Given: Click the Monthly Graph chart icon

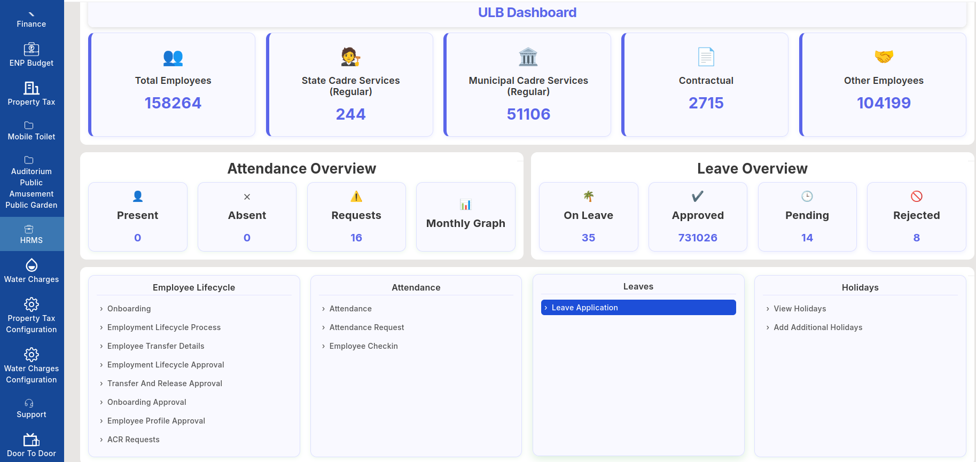Looking at the screenshot, I should [x=466, y=205].
